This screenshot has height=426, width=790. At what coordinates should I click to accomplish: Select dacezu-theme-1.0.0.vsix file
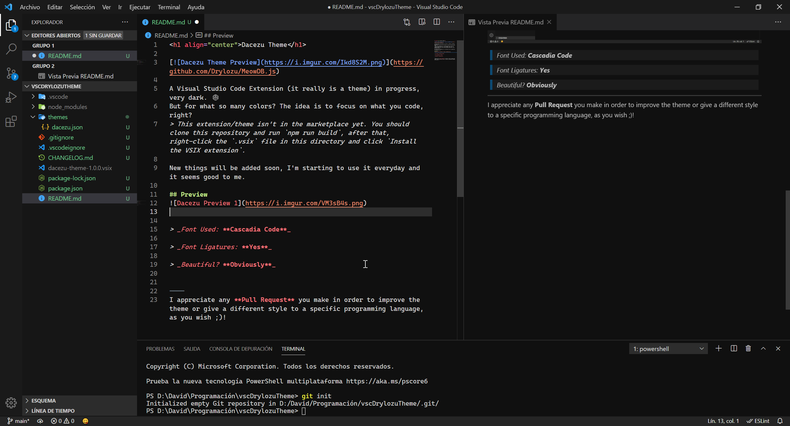click(x=80, y=168)
